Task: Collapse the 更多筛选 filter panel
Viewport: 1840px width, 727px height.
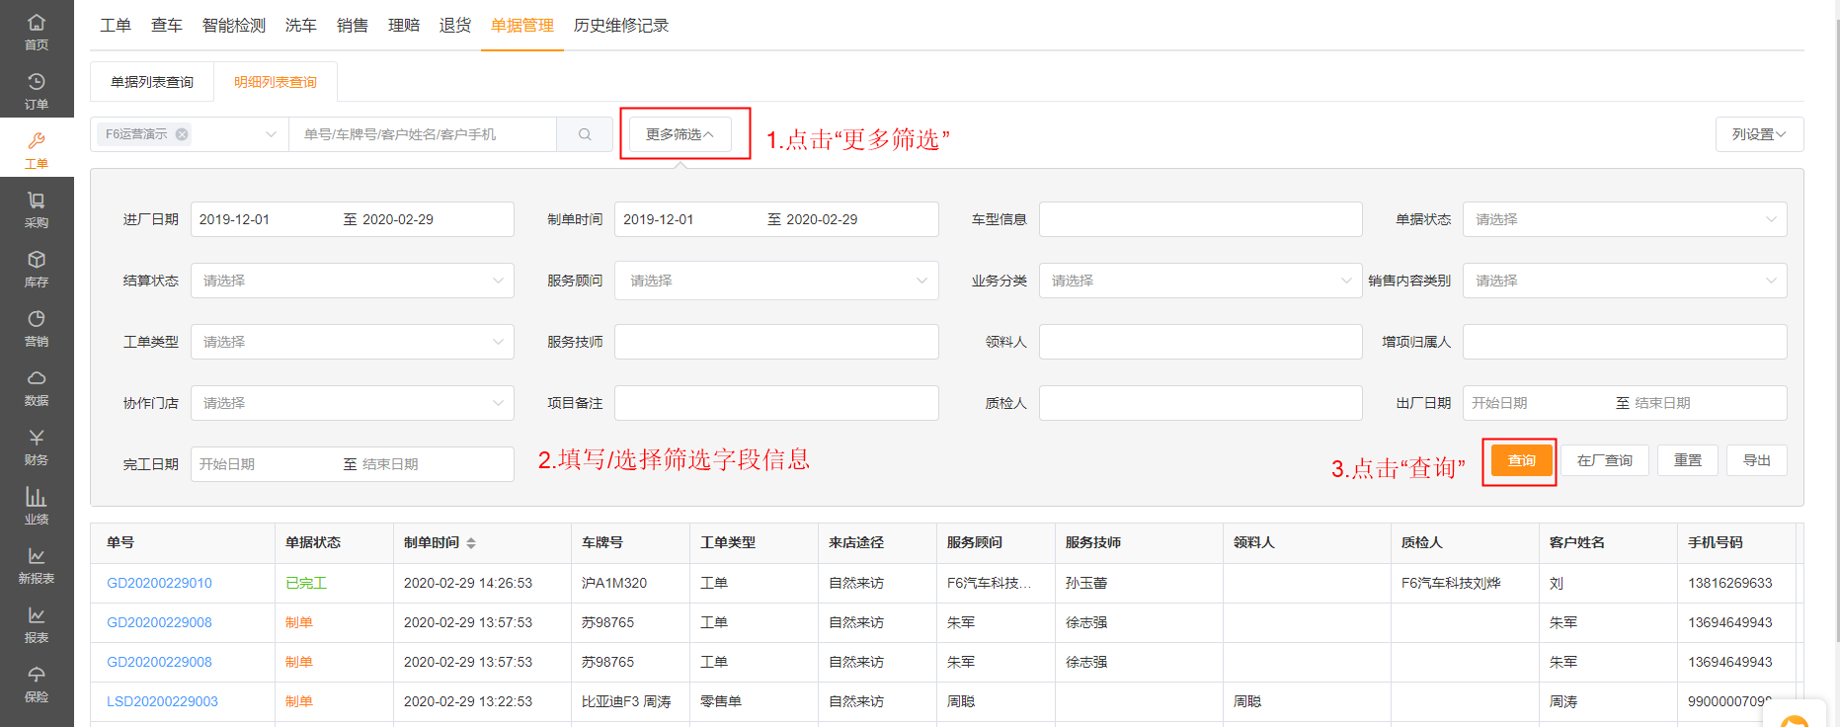Action: (x=680, y=134)
